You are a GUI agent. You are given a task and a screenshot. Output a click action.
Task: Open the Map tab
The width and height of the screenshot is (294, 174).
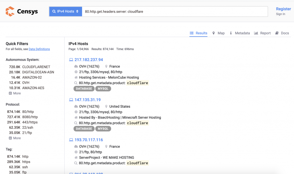tap(218, 33)
